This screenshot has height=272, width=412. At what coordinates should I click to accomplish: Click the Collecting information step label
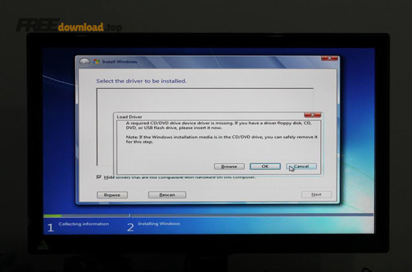click(84, 224)
